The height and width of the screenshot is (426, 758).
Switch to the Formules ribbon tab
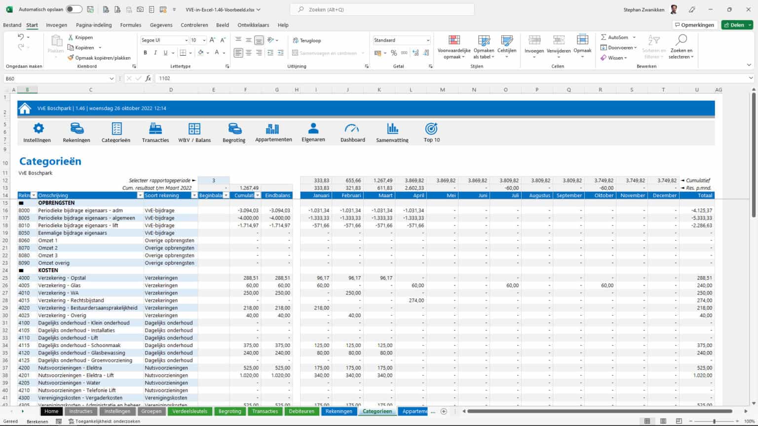coord(130,25)
